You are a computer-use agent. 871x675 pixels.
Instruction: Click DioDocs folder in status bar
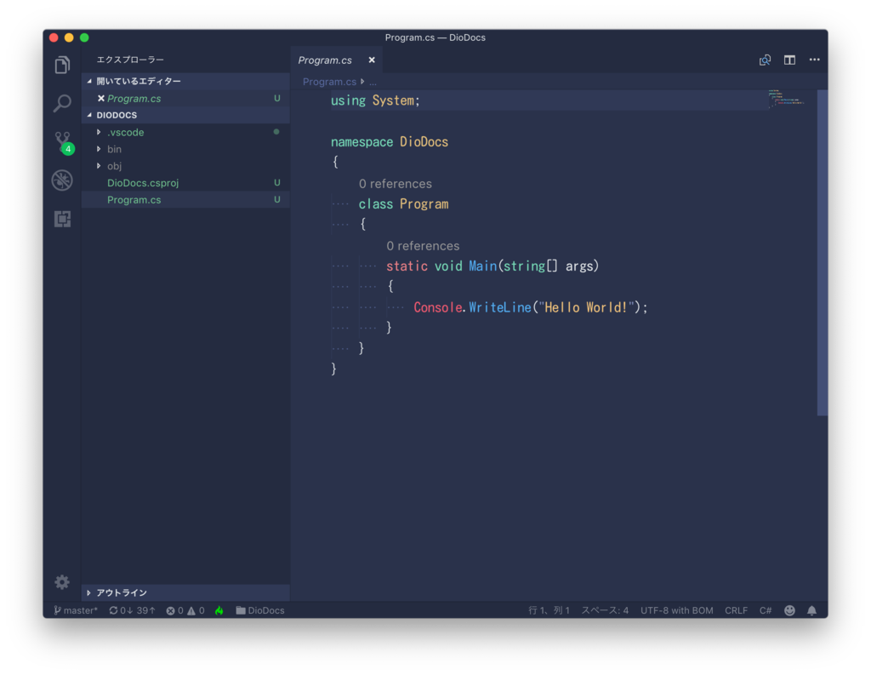tap(260, 610)
